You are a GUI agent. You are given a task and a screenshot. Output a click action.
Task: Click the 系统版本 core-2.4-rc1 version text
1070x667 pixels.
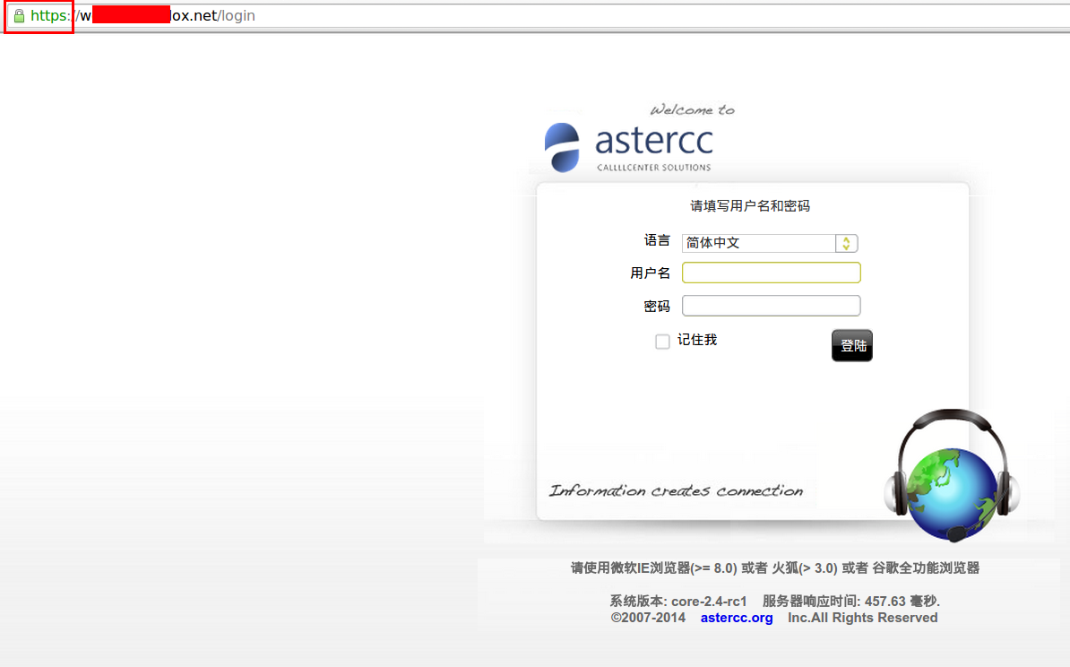pos(678,601)
